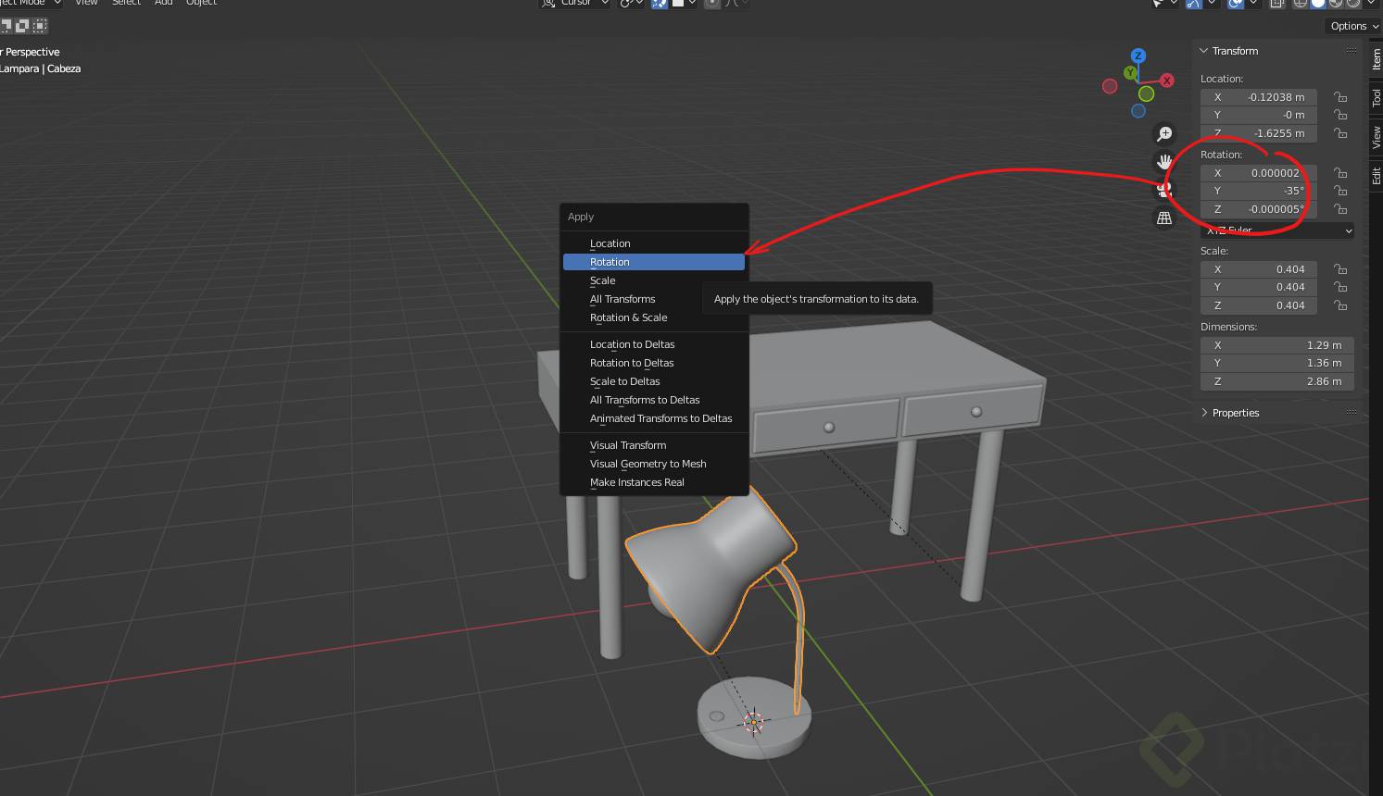Switch to the Edit sidebar tab

coord(1376,175)
